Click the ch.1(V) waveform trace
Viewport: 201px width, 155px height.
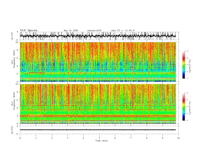(98, 36)
